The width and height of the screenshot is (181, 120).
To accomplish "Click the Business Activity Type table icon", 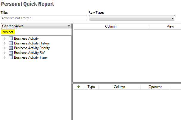I will (x=10, y=57).
